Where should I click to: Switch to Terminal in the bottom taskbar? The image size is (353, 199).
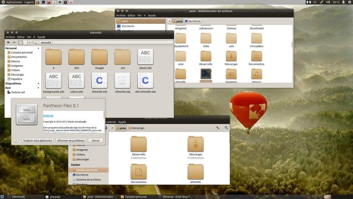pyautogui.click(x=18, y=197)
